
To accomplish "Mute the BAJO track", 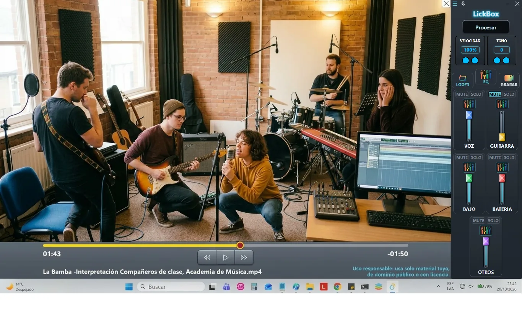I will [462, 157].
